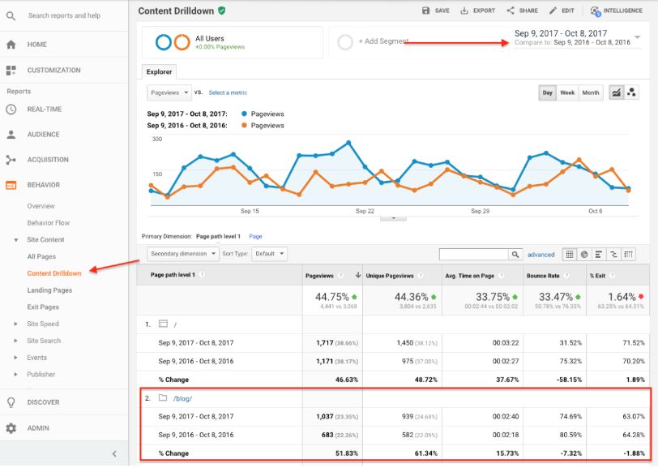This screenshot has width=658, height=468.
Task: Click the /blog/ folder icon
Action: [163, 398]
